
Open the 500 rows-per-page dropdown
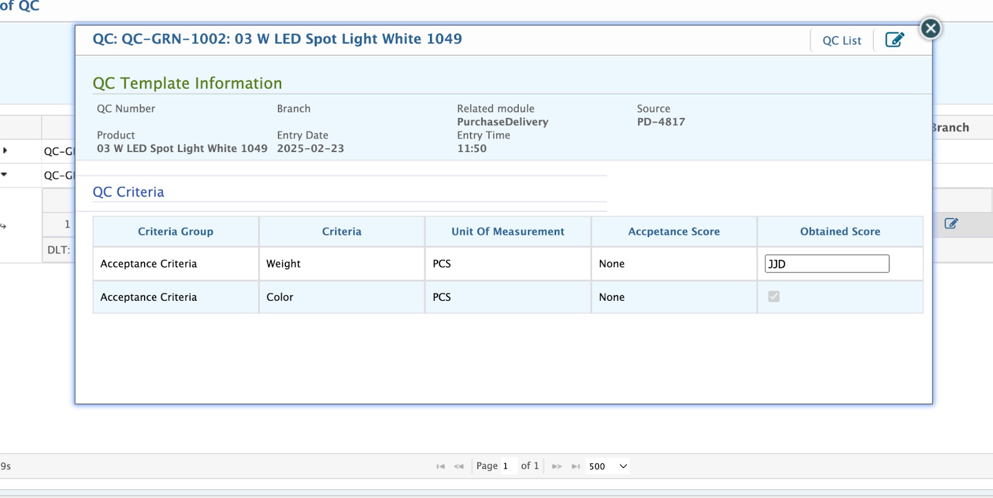(608, 466)
